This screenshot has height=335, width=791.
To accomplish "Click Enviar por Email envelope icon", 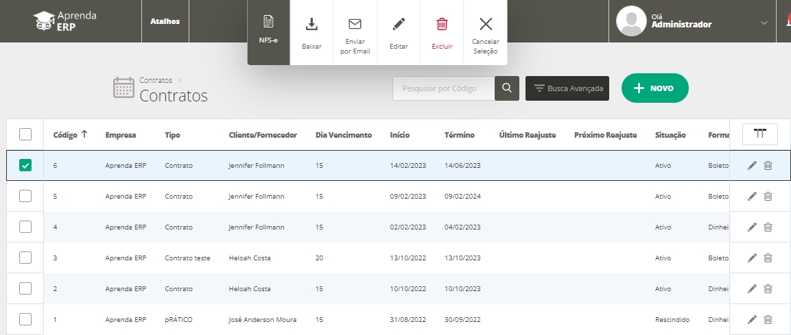I will [355, 25].
